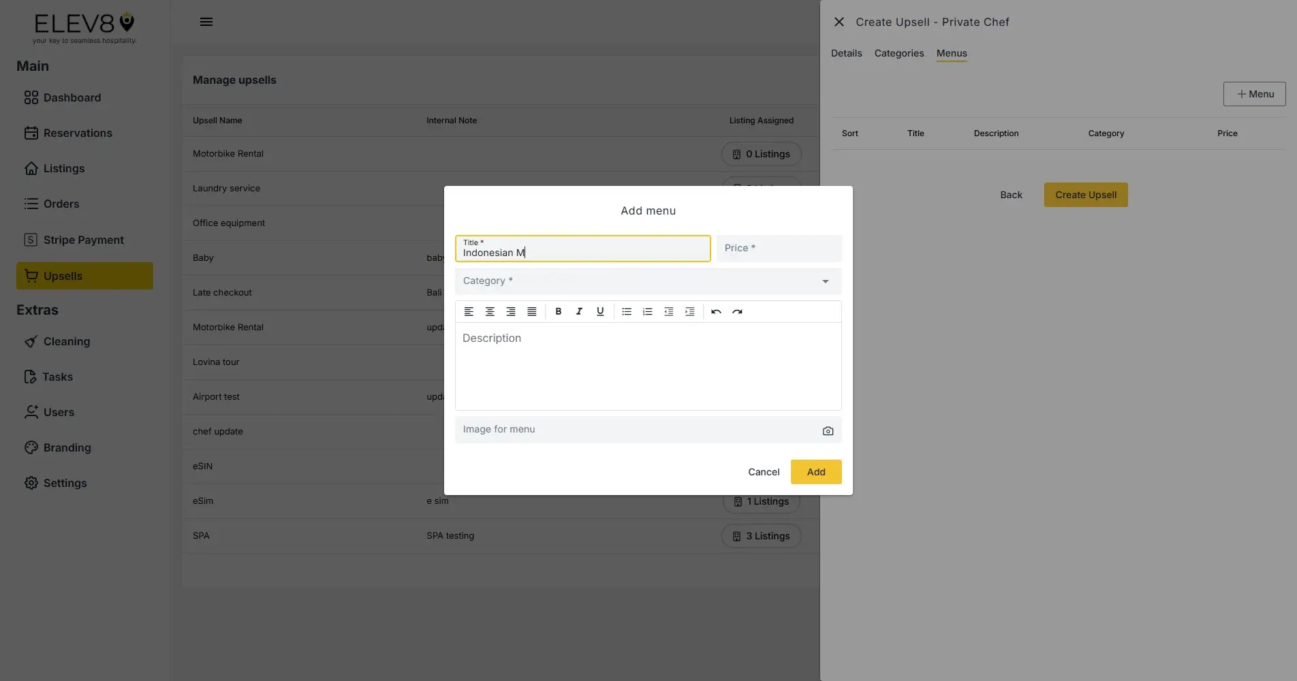
Task: Switch to the Categories tab
Action: [x=898, y=53]
